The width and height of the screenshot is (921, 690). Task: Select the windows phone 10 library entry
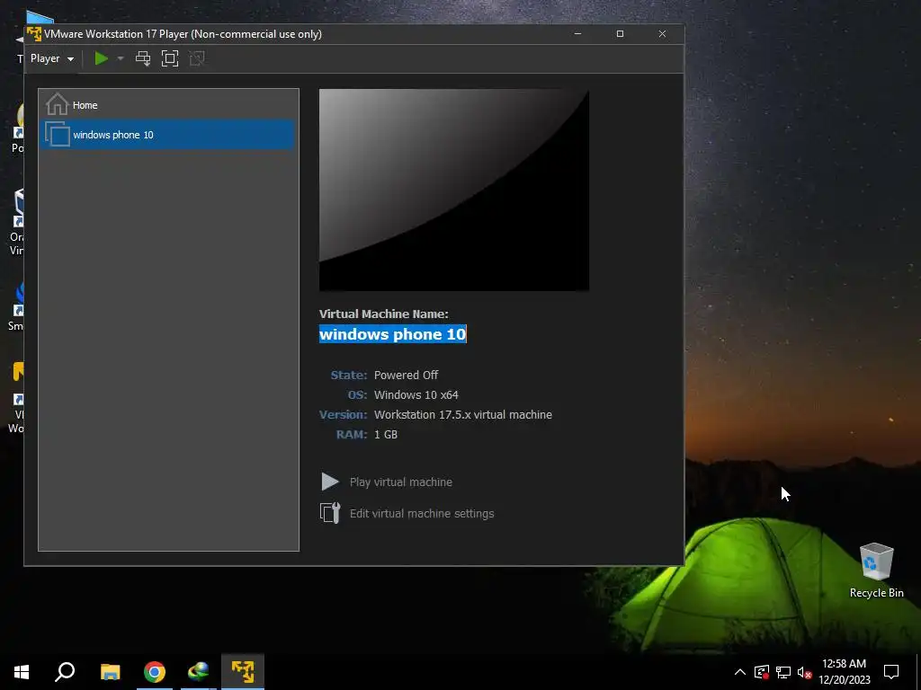pyautogui.click(x=168, y=135)
